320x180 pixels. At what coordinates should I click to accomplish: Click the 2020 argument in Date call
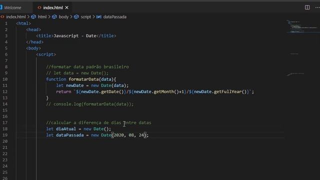(119, 135)
